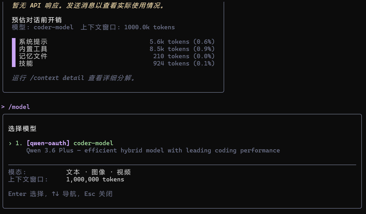The height and width of the screenshot is (214, 366).
Task: Click the 预估对话前开销 heading
Action: pos(36,20)
